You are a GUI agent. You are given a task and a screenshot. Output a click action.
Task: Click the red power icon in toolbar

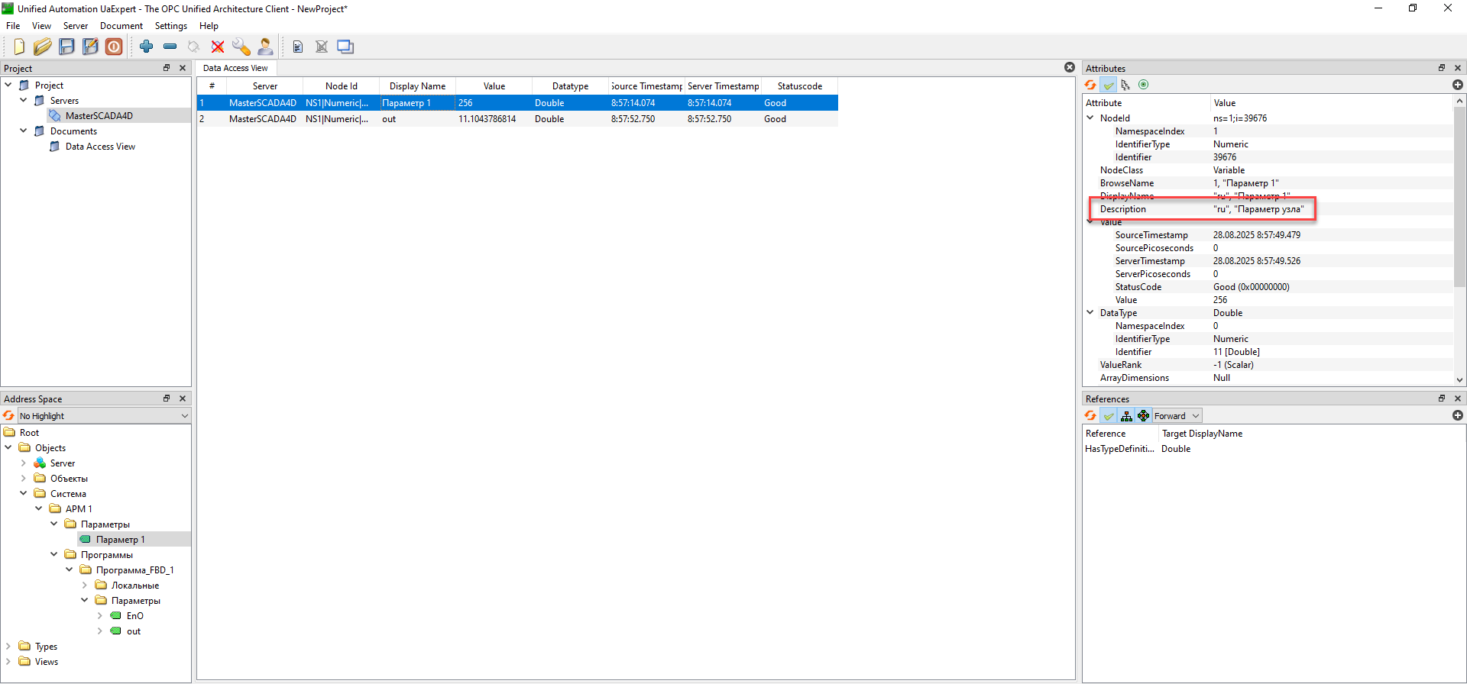114,47
